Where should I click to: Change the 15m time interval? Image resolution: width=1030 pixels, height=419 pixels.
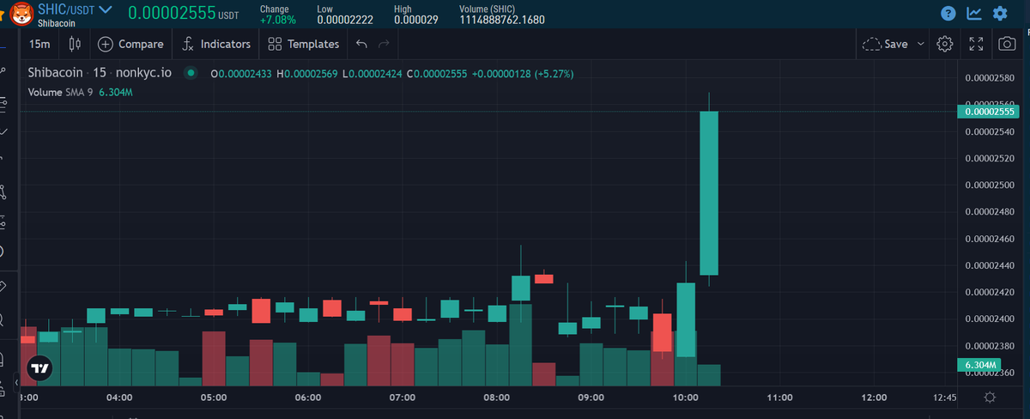click(39, 44)
